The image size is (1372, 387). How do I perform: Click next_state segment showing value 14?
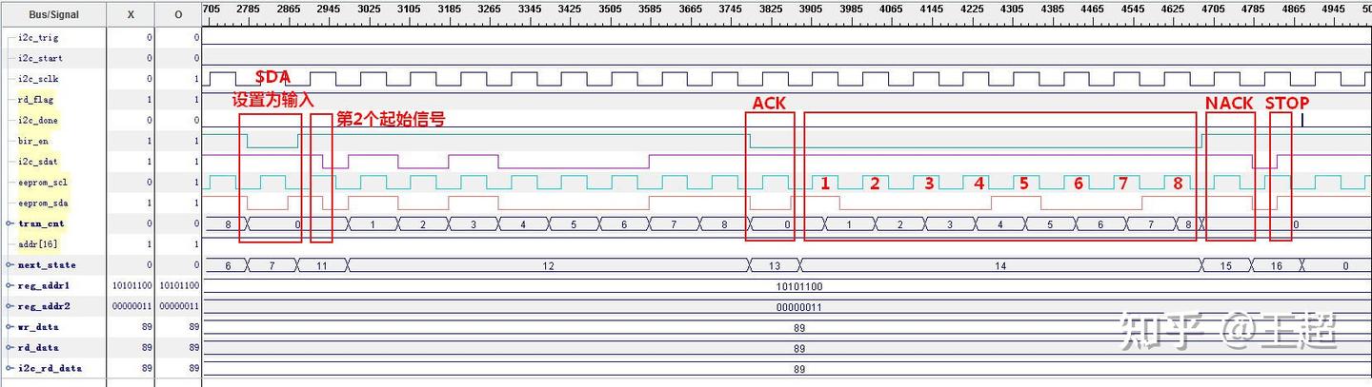pyautogui.click(x=1000, y=266)
